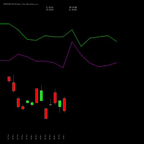Select the small red candle for 27 Nov
Image resolution: width=144 pixels, height=144 pixels.
click(x=23, y=108)
